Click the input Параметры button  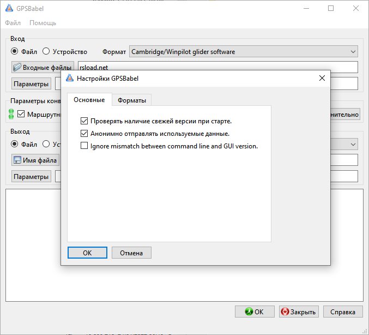31,84
